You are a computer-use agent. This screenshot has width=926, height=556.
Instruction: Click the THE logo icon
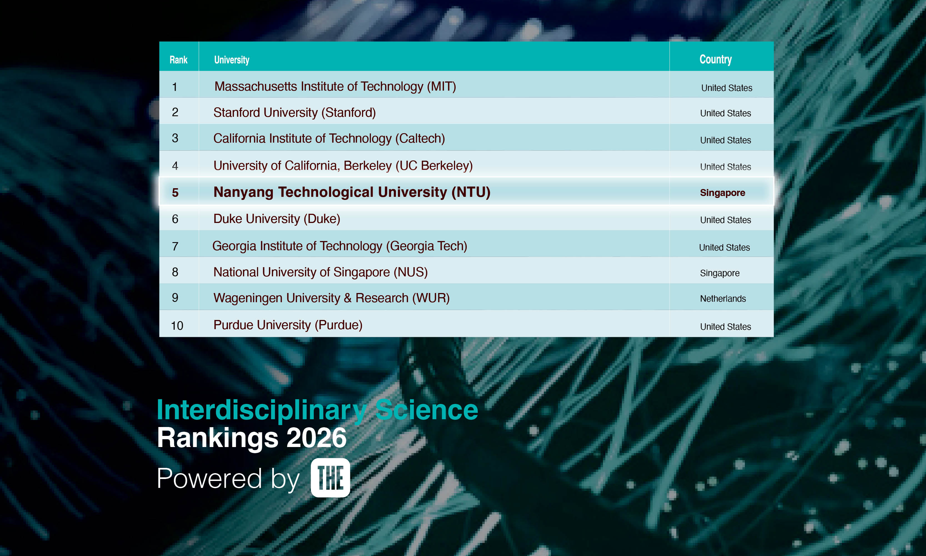point(330,478)
